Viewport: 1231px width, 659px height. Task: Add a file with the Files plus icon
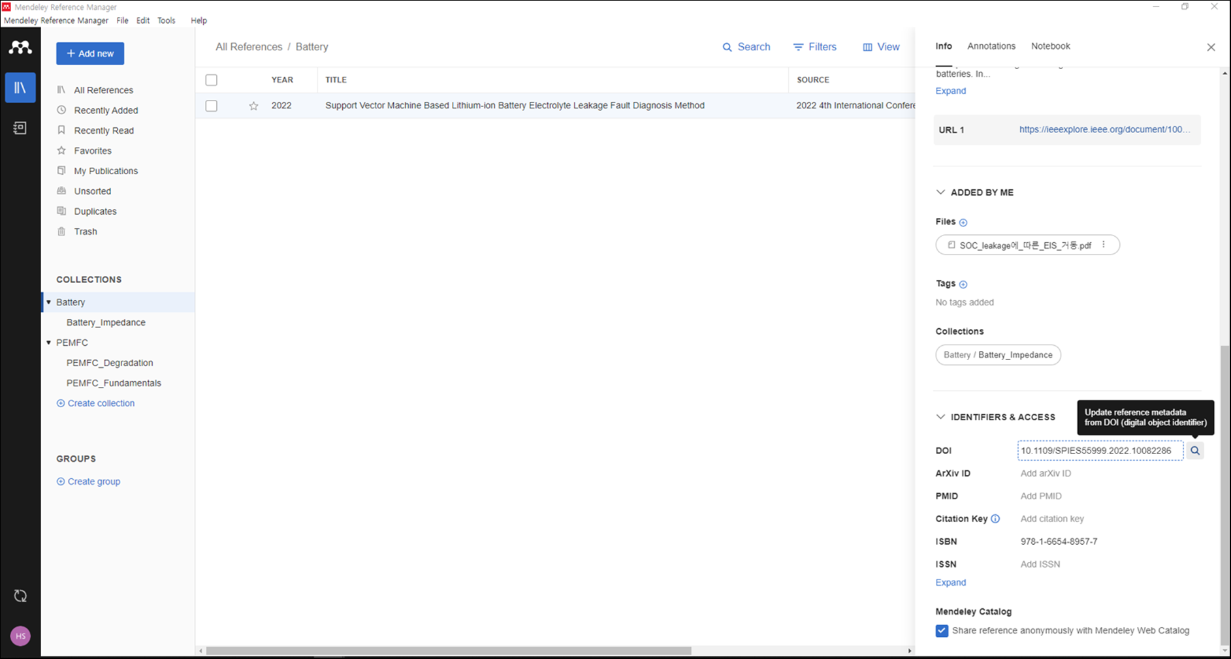963,222
